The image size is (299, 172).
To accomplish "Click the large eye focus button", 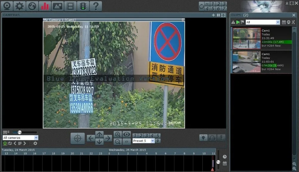I will coord(126,134).
